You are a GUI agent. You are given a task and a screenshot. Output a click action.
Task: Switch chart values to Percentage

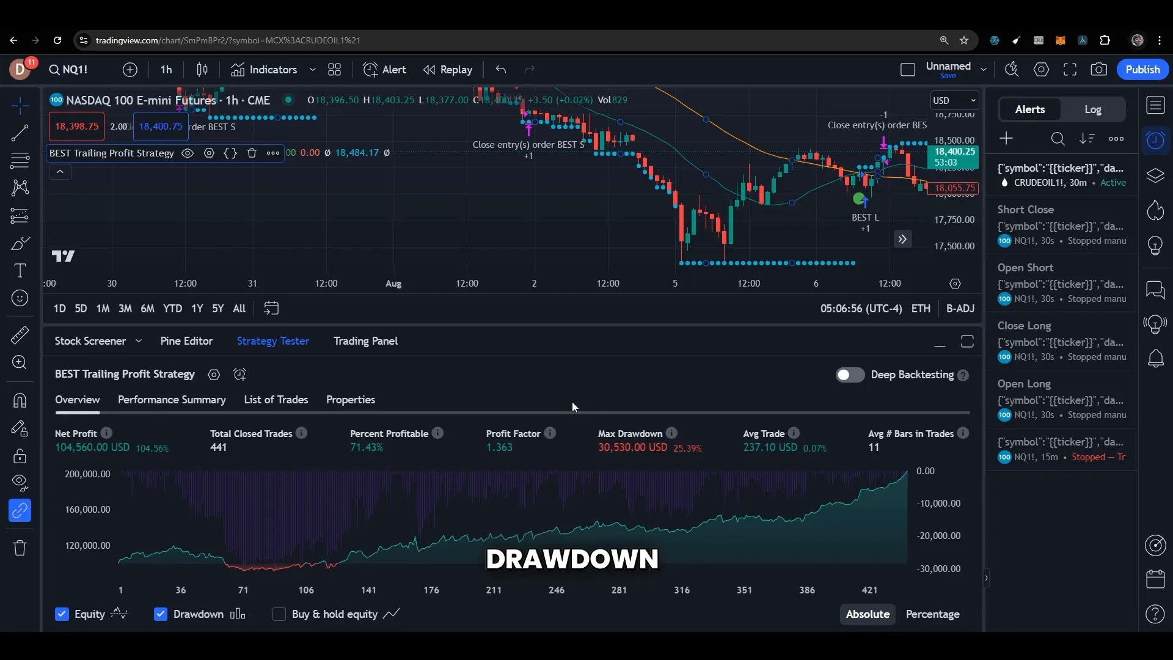pos(932,614)
